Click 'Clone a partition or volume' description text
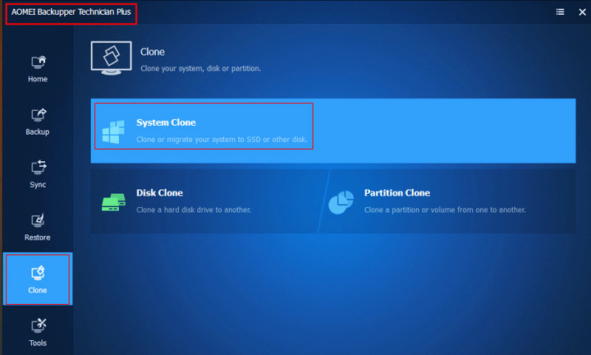 (445, 210)
